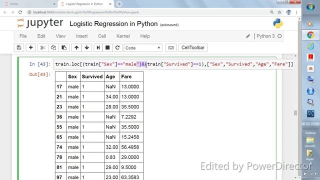The image size is (320, 180).
Task: Open the Cell menu
Action: coord(102,36)
